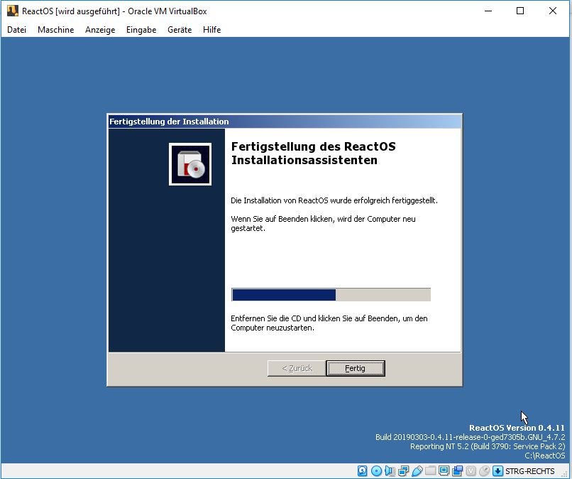The width and height of the screenshot is (572, 479).
Task: Click the Fertig button
Action: click(356, 368)
